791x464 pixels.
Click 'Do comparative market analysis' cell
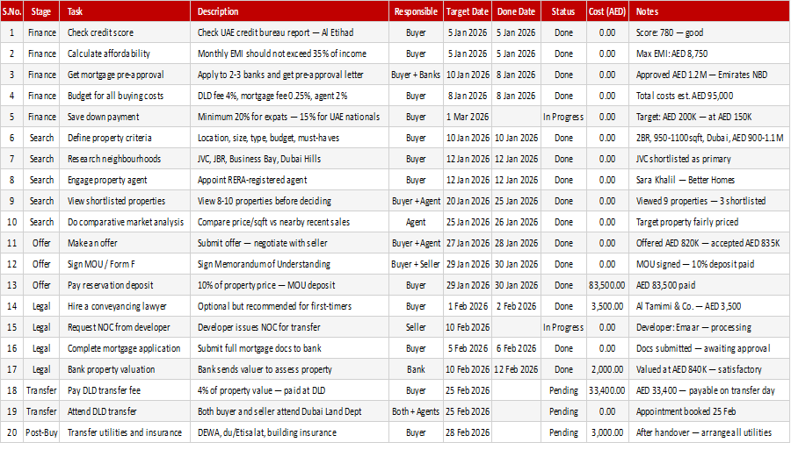click(125, 222)
